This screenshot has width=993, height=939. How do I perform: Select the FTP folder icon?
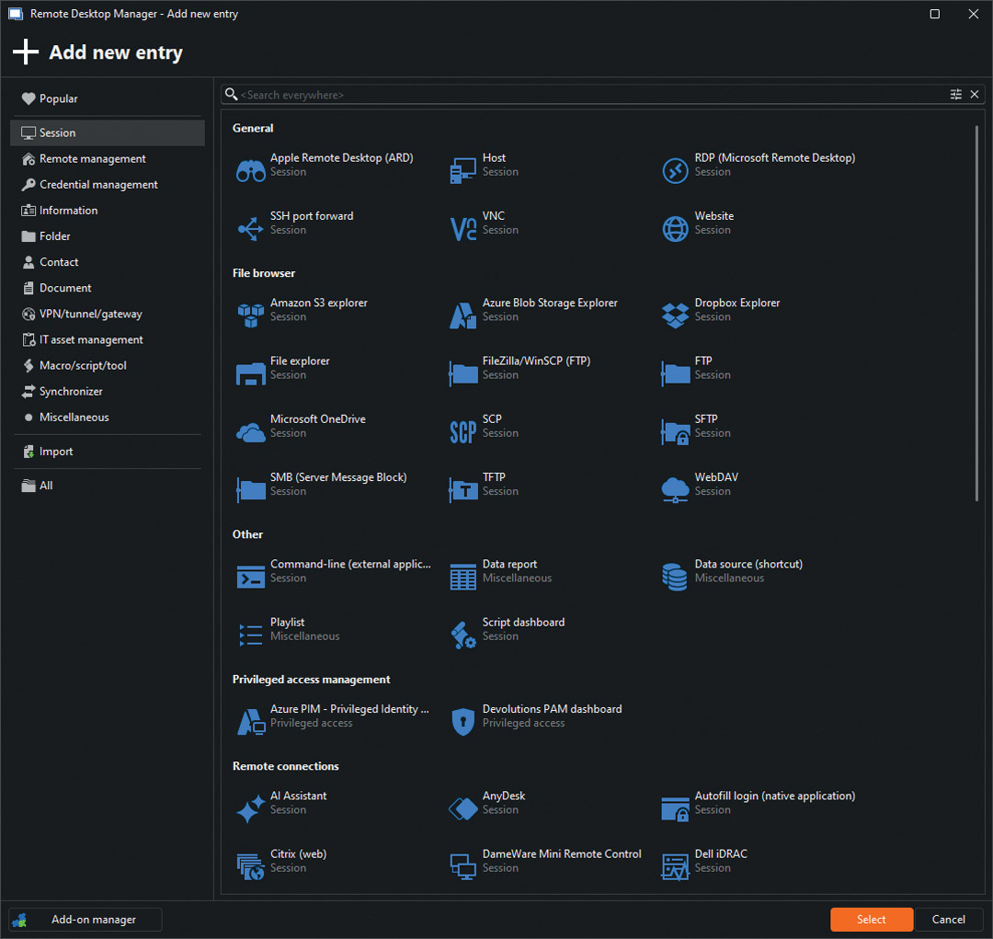675,373
